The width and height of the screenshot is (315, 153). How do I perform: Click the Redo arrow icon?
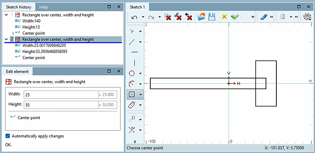(x=151, y=17)
